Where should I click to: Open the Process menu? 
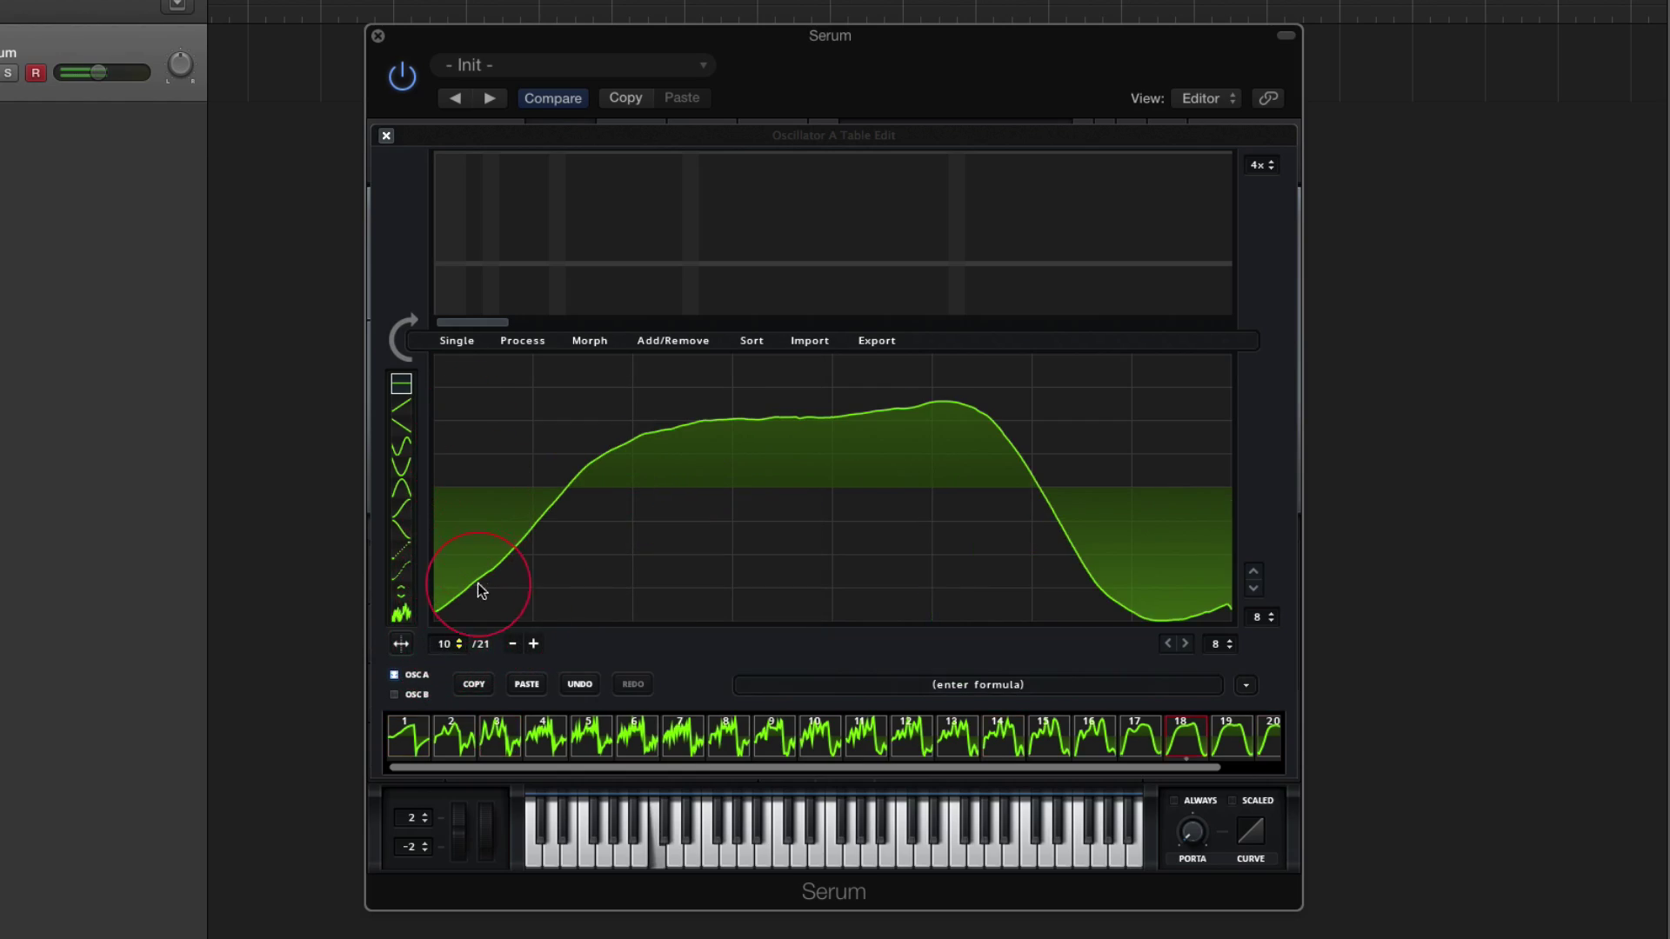(x=523, y=341)
